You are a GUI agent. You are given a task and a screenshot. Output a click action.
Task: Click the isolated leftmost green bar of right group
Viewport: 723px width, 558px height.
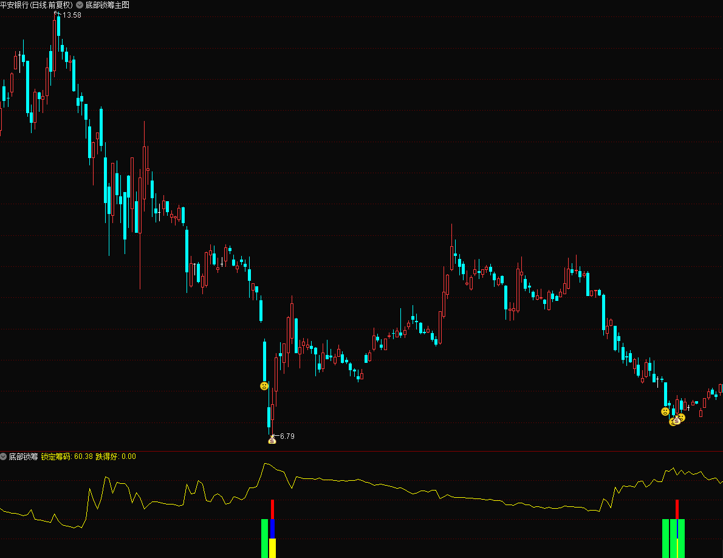665,539
